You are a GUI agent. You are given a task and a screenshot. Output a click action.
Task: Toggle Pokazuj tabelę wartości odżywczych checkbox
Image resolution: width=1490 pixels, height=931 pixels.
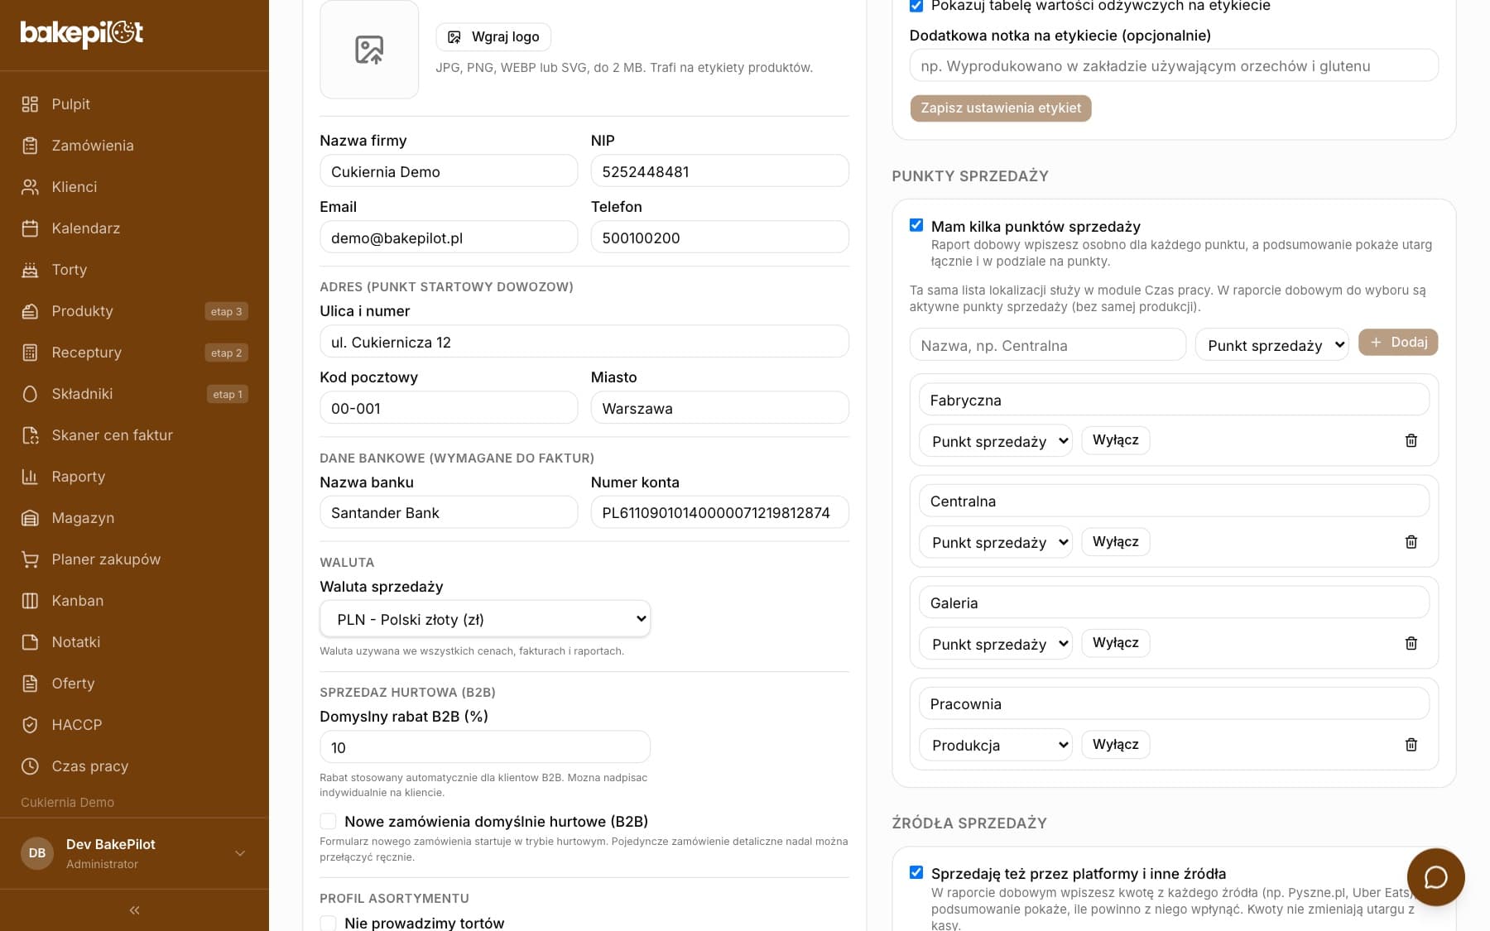click(916, 6)
